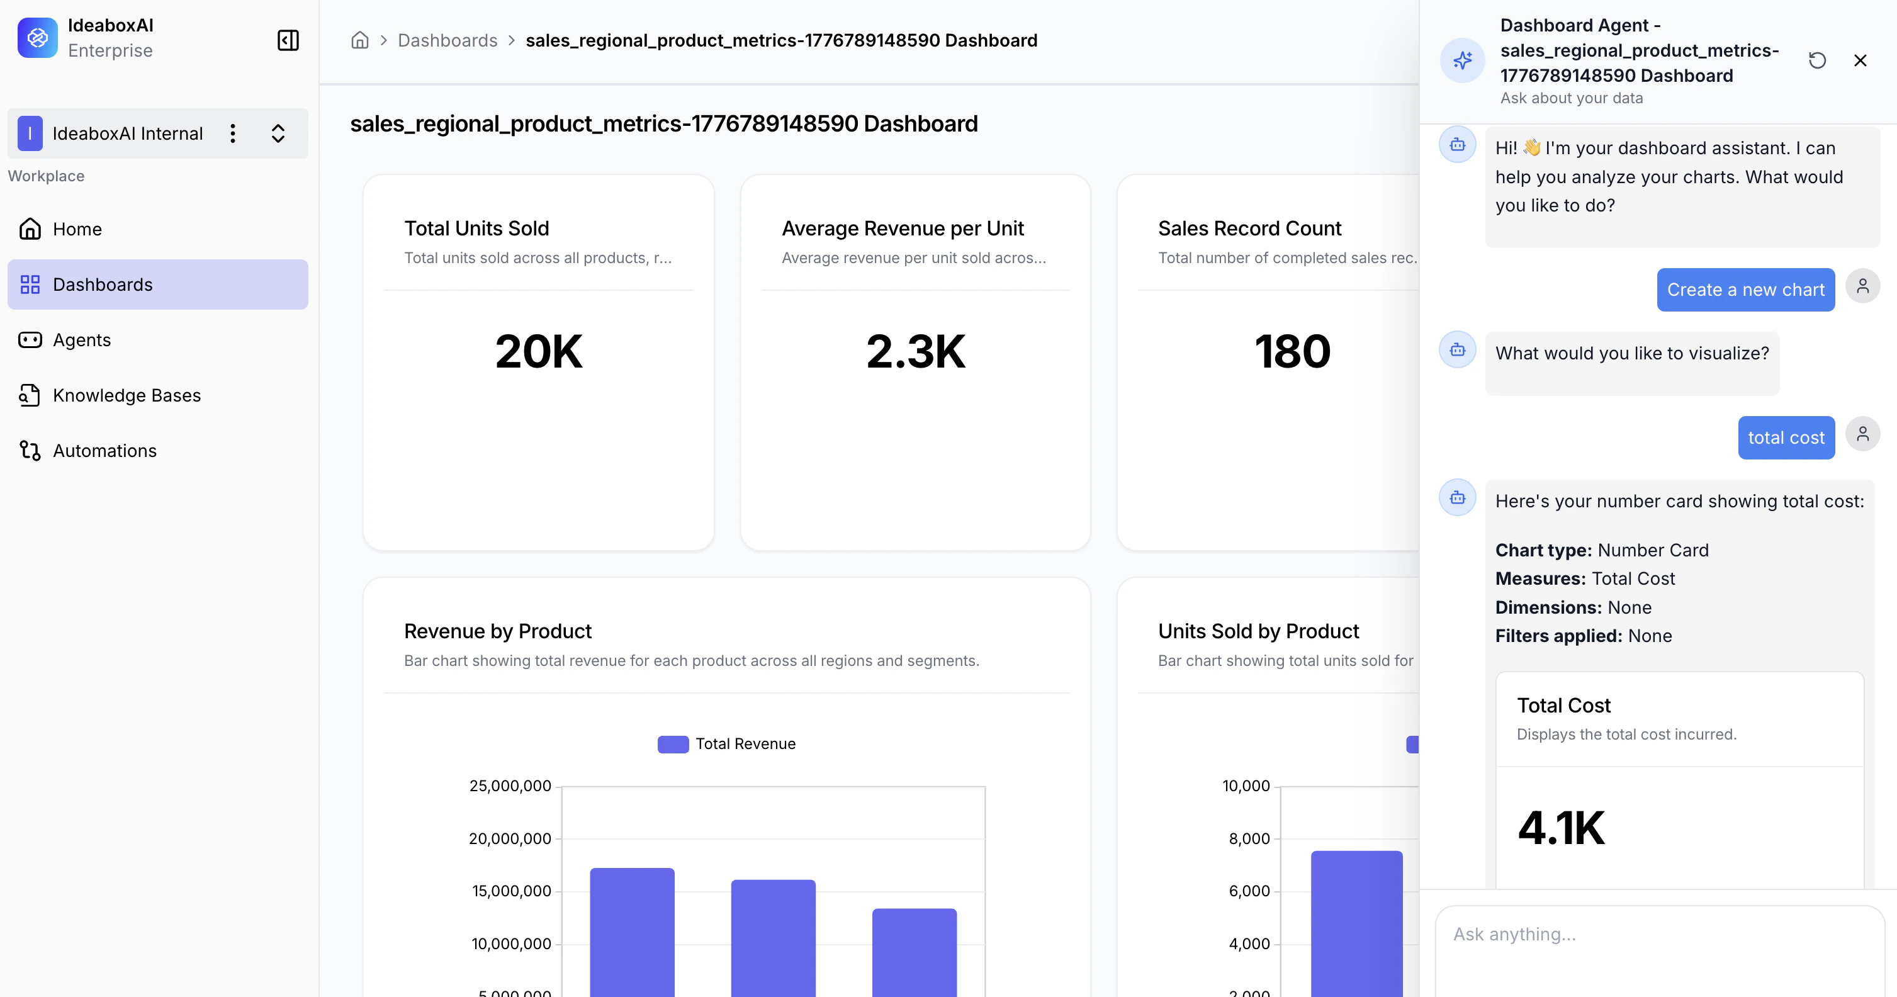Click the second bar in Revenue by Product

coord(774,938)
